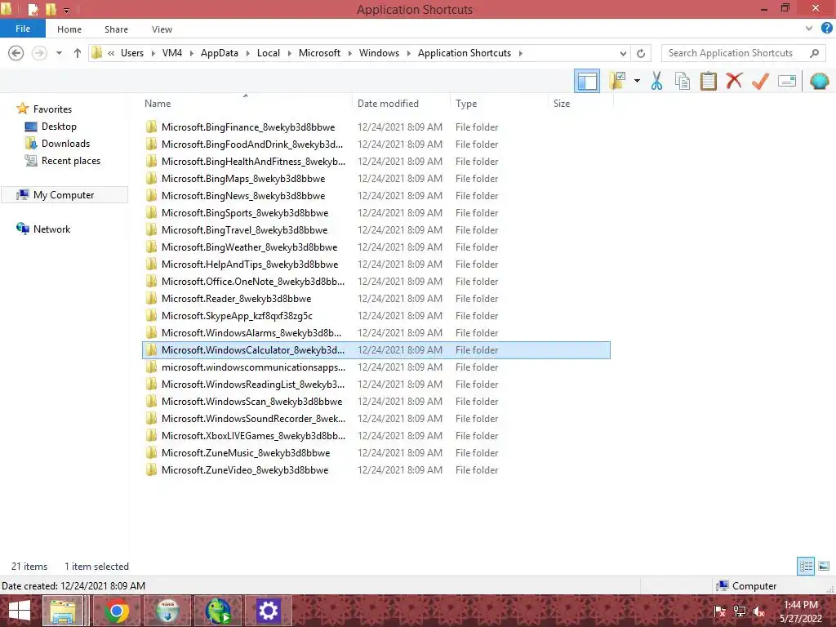Image resolution: width=836 pixels, height=627 pixels.
Task: Open Downloads in the navigation pane
Action: click(x=65, y=144)
